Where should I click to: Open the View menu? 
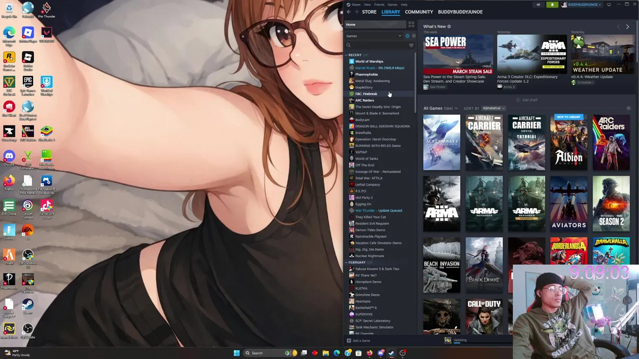[x=367, y=4]
